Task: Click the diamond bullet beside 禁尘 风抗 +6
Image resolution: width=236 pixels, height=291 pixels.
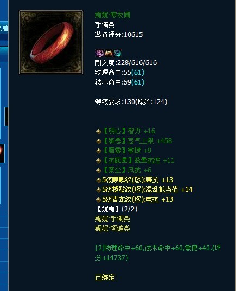Action: (x=99, y=170)
